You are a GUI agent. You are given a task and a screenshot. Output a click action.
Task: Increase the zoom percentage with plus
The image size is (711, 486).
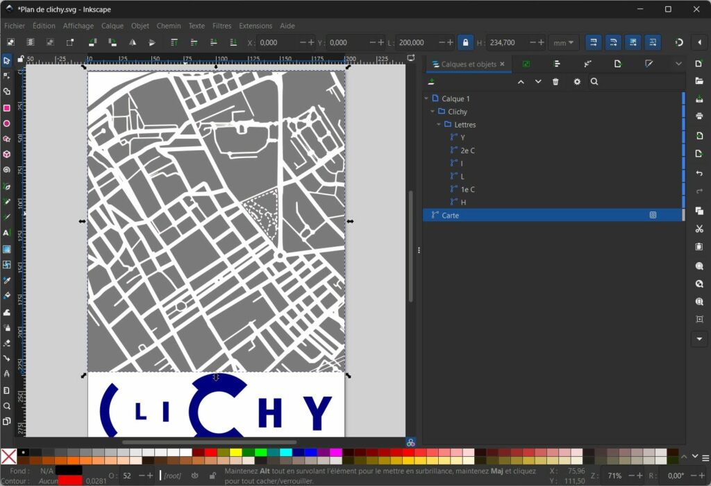pyautogui.click(x=639, y=476)
